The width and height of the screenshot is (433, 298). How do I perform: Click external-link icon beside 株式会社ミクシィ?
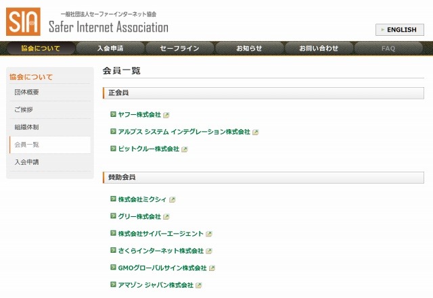(x=172, y=199)
